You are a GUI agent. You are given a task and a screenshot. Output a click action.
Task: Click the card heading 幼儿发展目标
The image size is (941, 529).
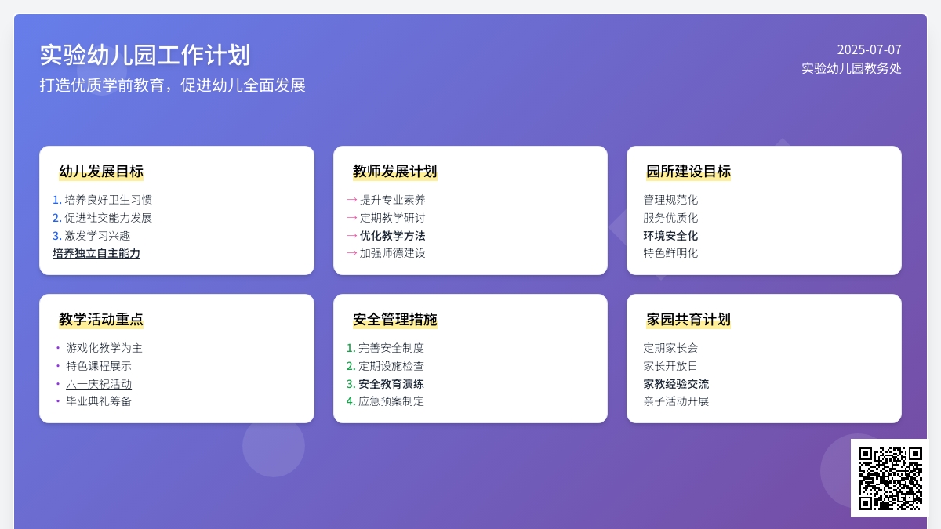point(101,172)
